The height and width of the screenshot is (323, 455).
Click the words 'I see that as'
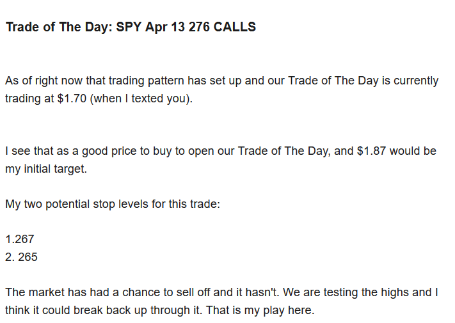coord(36,151)
